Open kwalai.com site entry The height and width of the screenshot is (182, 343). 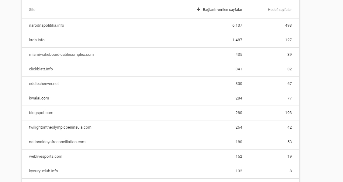click(161, 98)
